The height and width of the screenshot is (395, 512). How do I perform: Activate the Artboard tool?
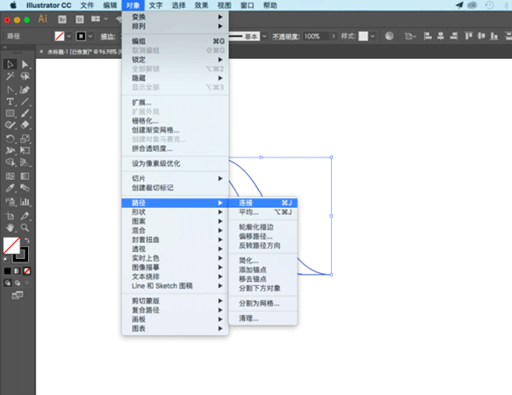point(11,216)
